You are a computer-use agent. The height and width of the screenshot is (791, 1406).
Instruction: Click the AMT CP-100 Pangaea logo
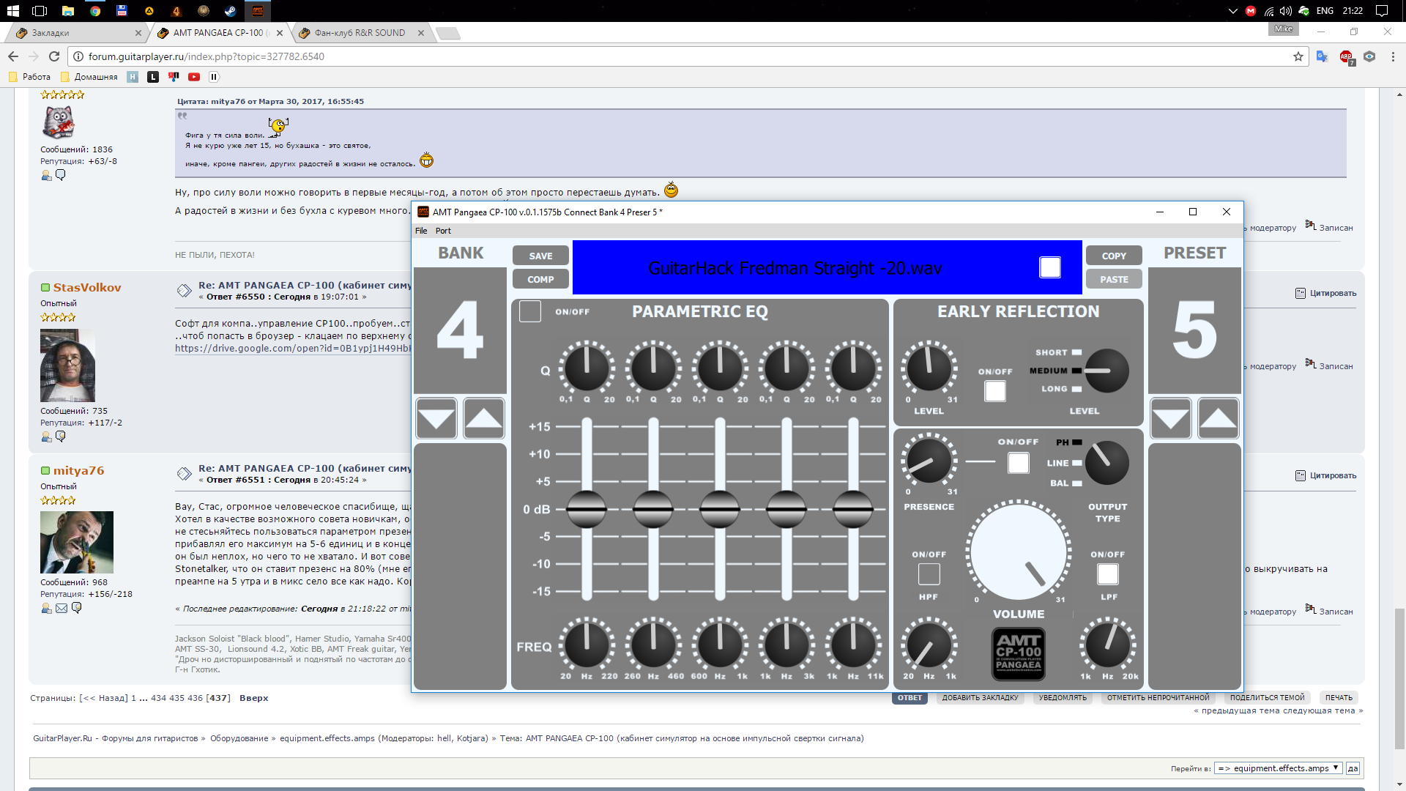tap(1018, 653)
